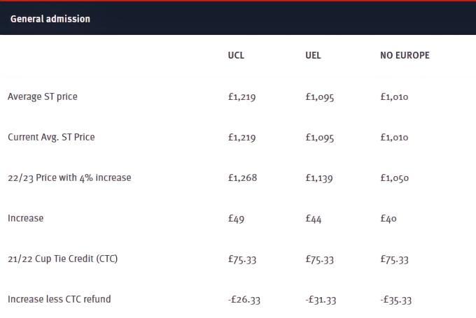The image size is (476, 318).
Task: Select the -£26.33 refund value
Action: (x=244, y=299)
